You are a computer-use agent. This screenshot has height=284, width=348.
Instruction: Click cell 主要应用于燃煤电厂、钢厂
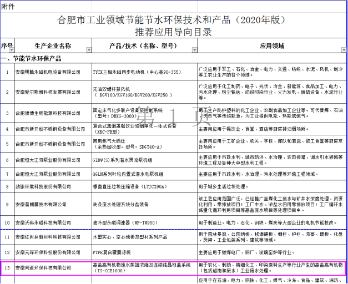(x=272, y=252)
